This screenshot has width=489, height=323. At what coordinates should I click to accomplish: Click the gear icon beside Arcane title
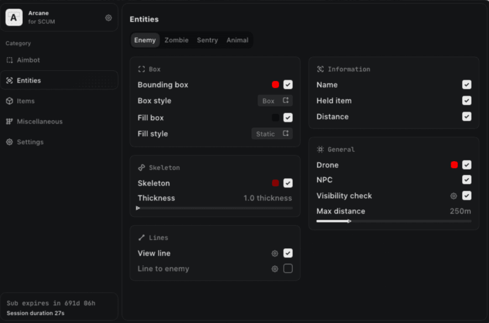[x=108, y=18]
